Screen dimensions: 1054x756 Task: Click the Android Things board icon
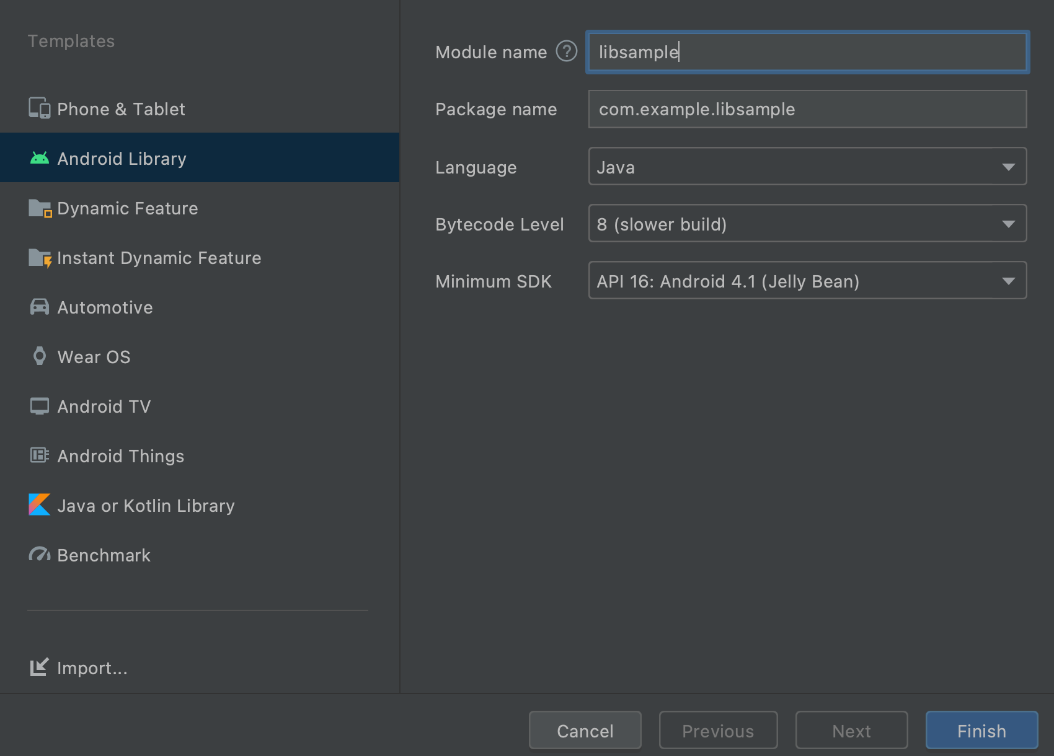tap(40, 455)
